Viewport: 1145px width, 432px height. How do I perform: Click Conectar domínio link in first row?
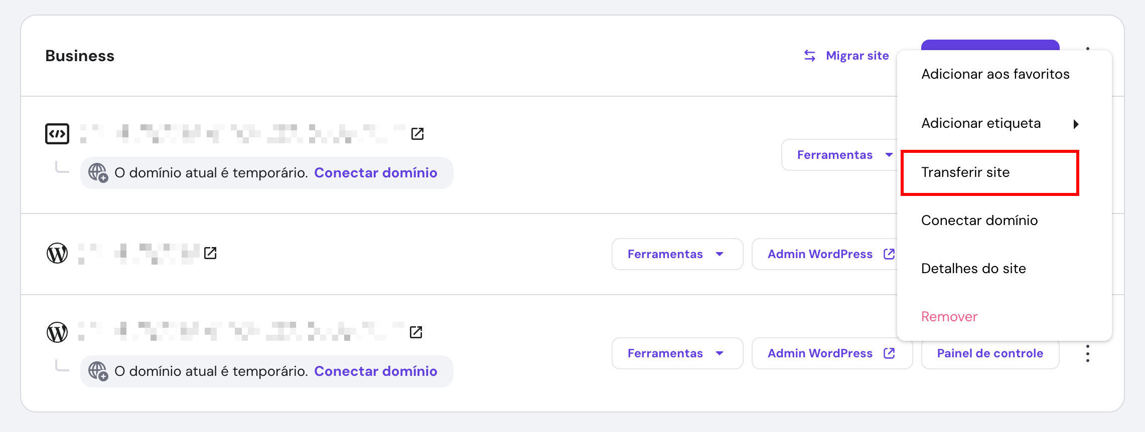(x=375, y=173)
